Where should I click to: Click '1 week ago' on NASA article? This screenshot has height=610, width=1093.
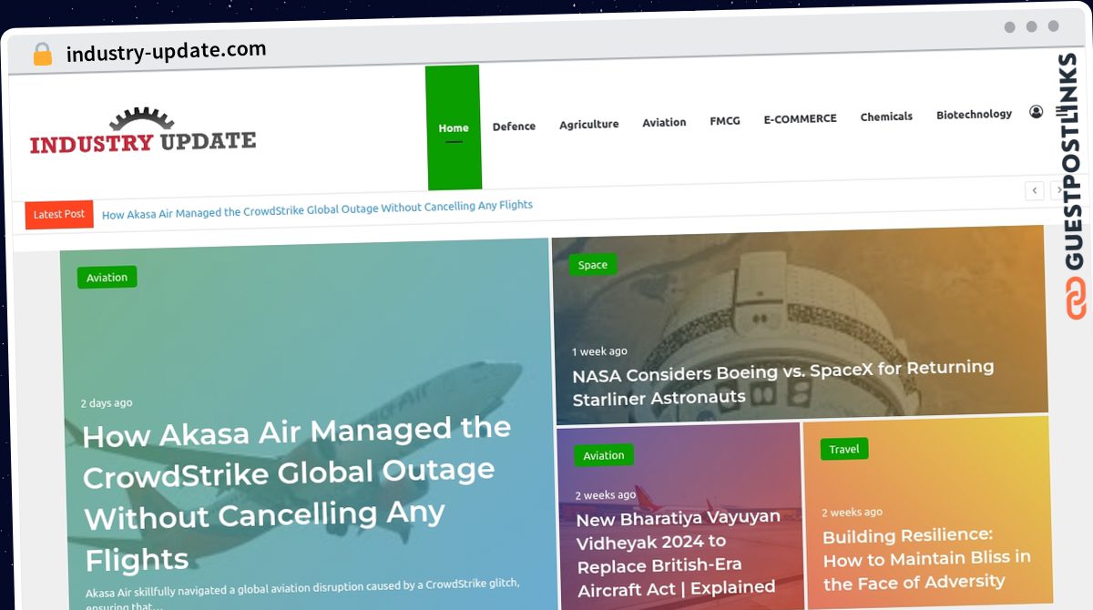(x=599, y=351)
